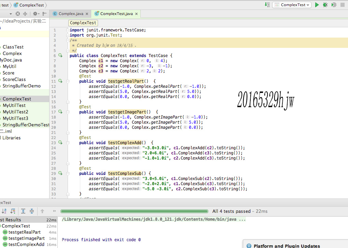Switch to the Complex.java tab

pyautogui.click(x=71, y=14)
